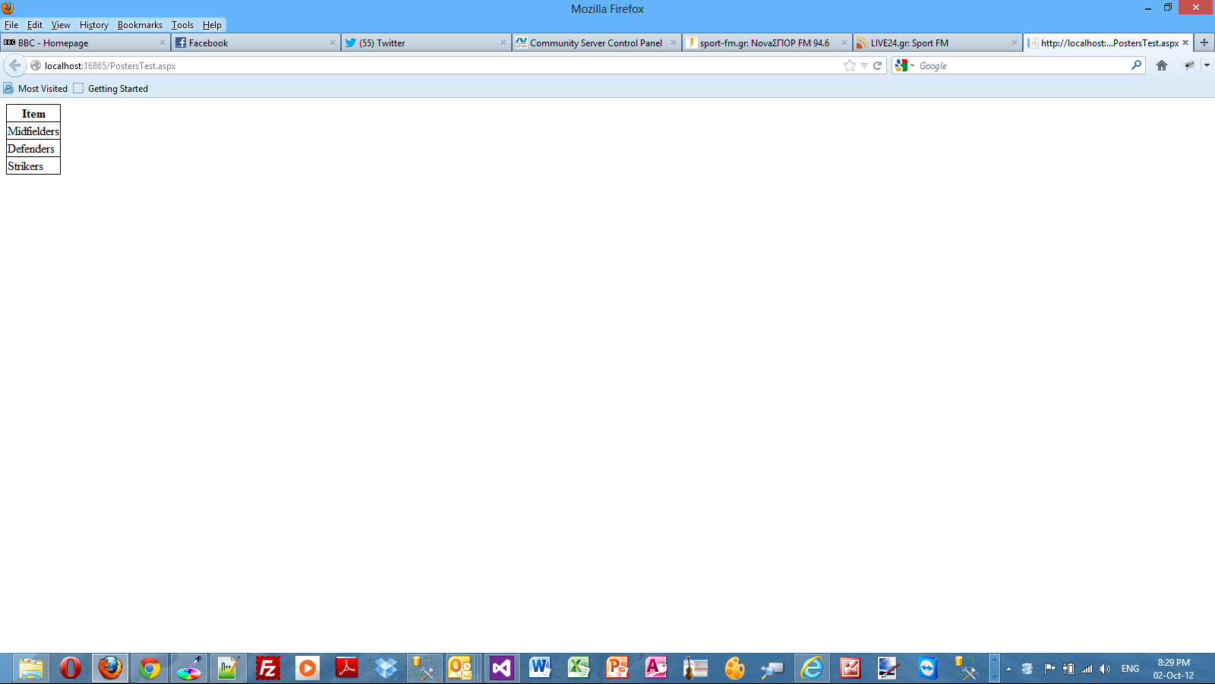This screenshot has height=684, width=1215.
Task: Open Dropbox from the taskbar
Action: (387, 668)
